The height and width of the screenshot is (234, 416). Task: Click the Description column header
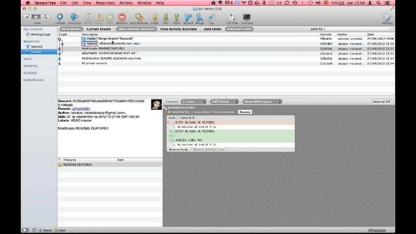pos(90,34)
